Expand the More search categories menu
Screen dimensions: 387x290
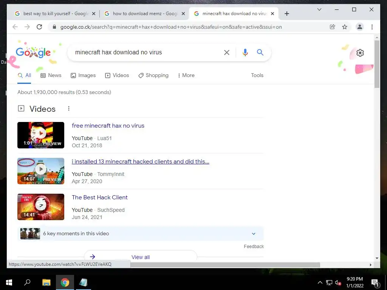[x=186, y=76]
